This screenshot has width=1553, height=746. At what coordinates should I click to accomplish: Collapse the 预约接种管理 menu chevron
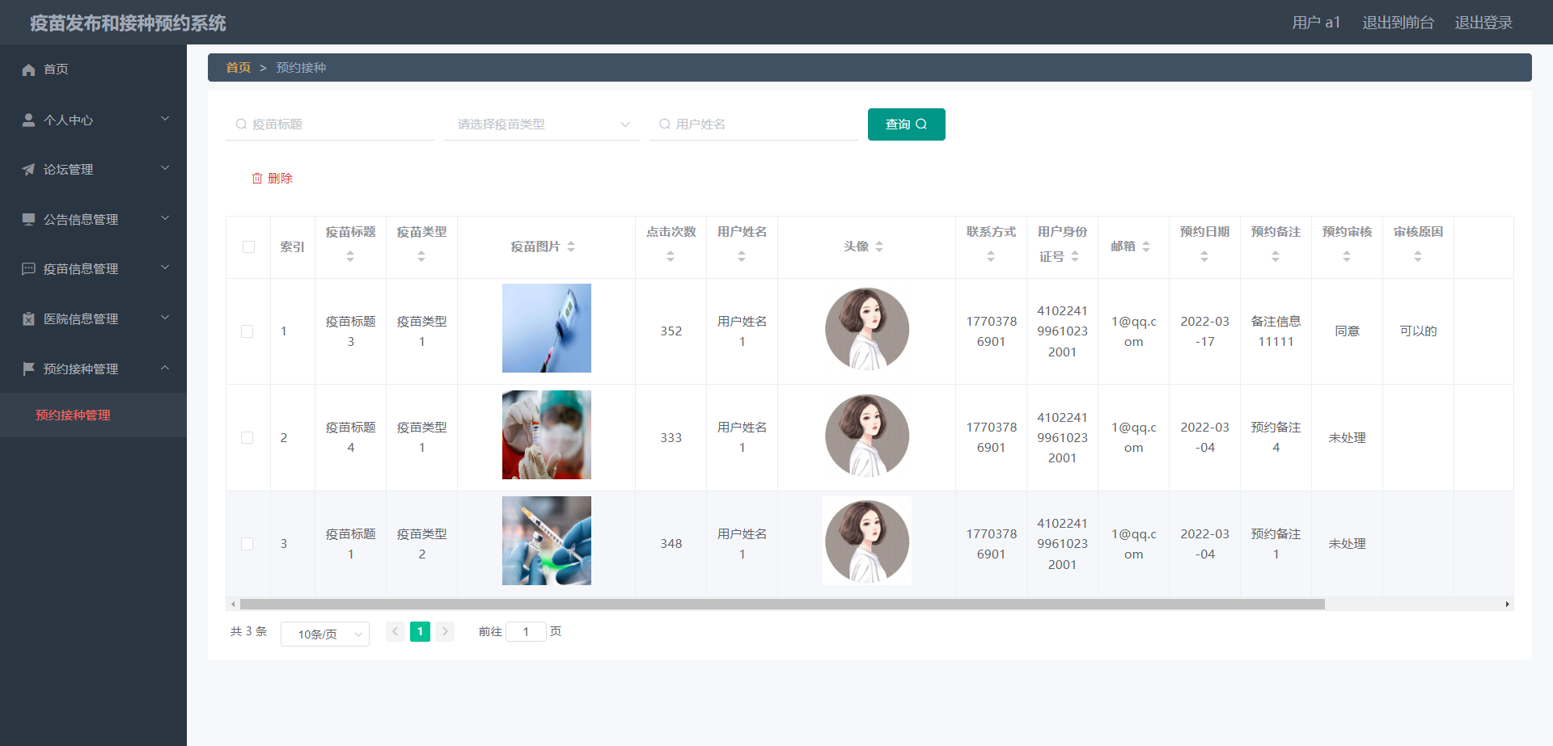(x=165, y=368)
